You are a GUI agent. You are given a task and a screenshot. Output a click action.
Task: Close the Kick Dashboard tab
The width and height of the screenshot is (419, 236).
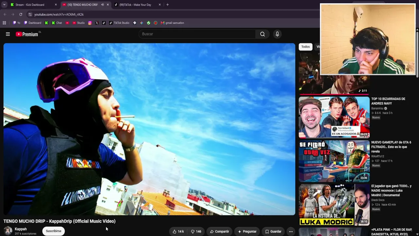[56, 5]
